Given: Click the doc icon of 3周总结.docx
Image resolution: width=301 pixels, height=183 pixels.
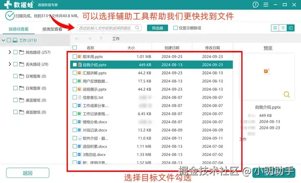Looking at the screenshot, I should [x=79, y=154].
